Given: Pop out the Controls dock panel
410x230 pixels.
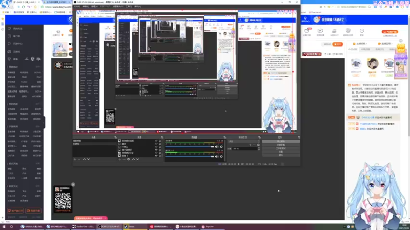Looking at the screenshot, I should coord(299,137).
